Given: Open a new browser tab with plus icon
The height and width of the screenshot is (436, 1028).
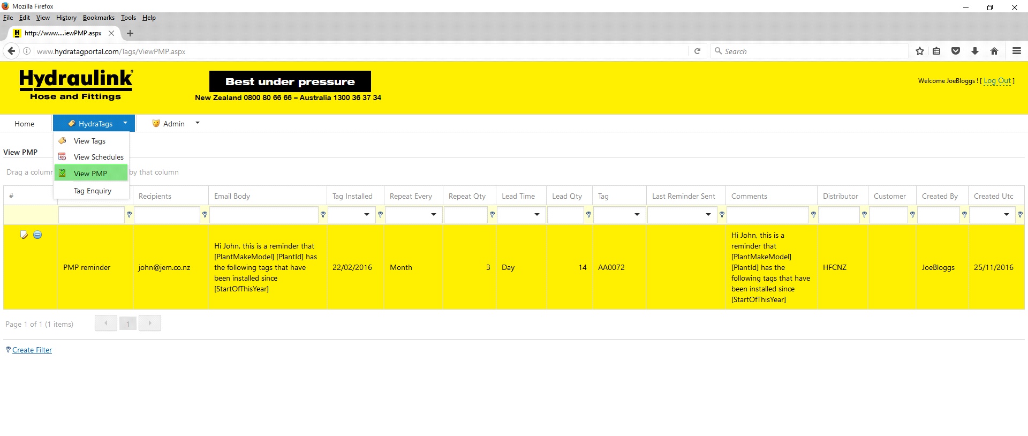Looking at the screenshot, I should tap(130, 33).
